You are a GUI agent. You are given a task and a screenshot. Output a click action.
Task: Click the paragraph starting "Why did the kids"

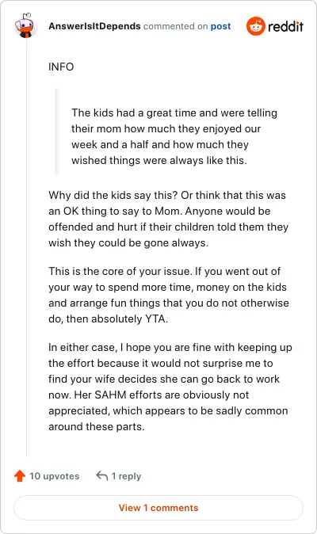click(168, 219)
